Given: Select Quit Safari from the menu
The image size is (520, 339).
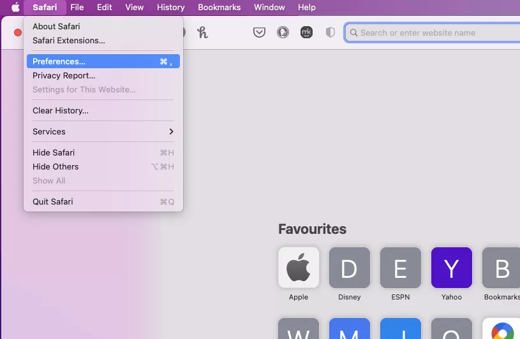Looking at the screenshot, I should [x=53, y=201].
